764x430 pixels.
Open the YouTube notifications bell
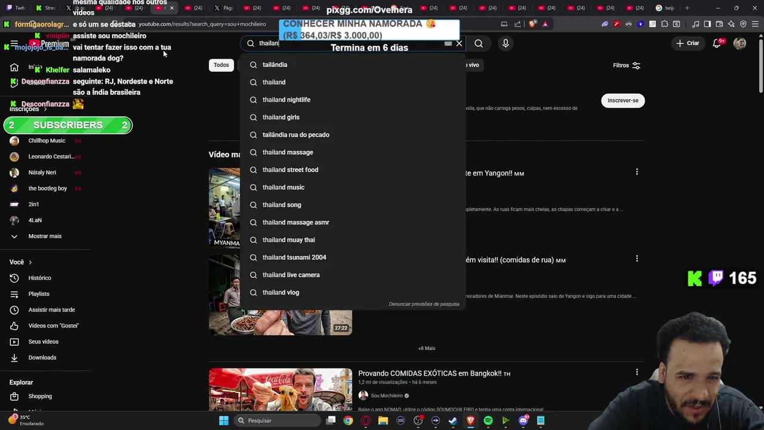[x=717, y=43]
